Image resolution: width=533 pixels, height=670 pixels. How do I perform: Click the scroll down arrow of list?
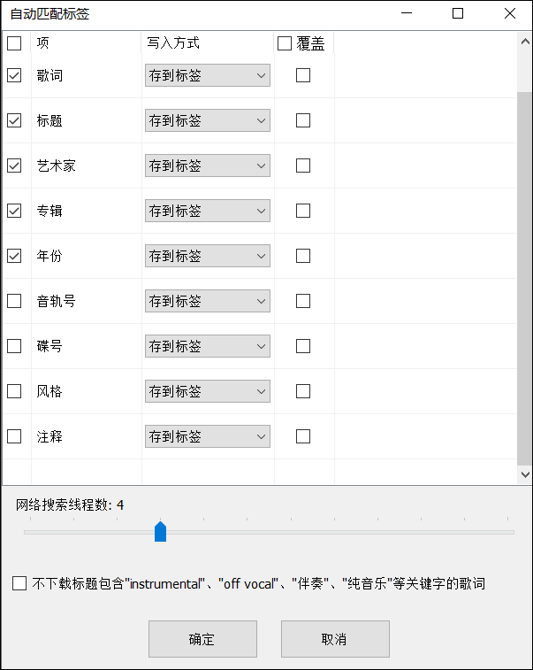click(525, 474)
